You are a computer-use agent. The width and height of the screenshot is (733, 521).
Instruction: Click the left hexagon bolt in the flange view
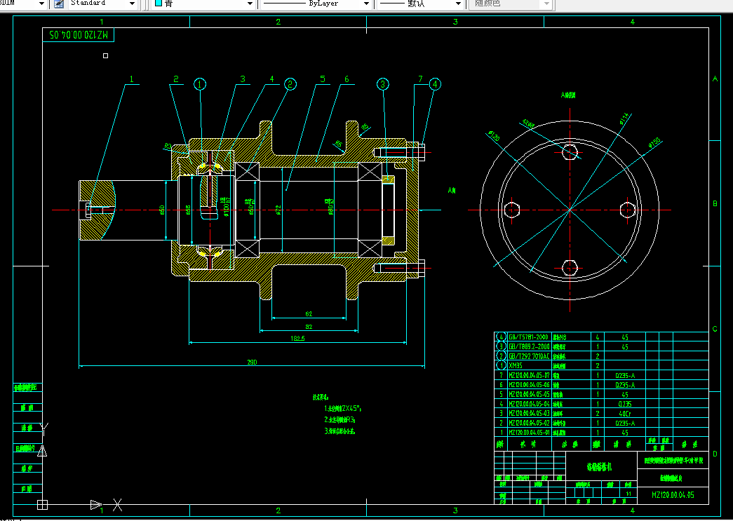(x=512, y=210)
